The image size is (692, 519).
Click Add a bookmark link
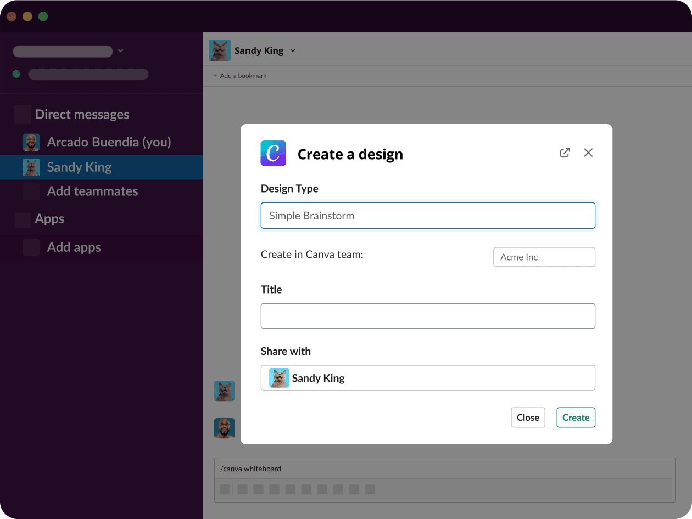239,75
